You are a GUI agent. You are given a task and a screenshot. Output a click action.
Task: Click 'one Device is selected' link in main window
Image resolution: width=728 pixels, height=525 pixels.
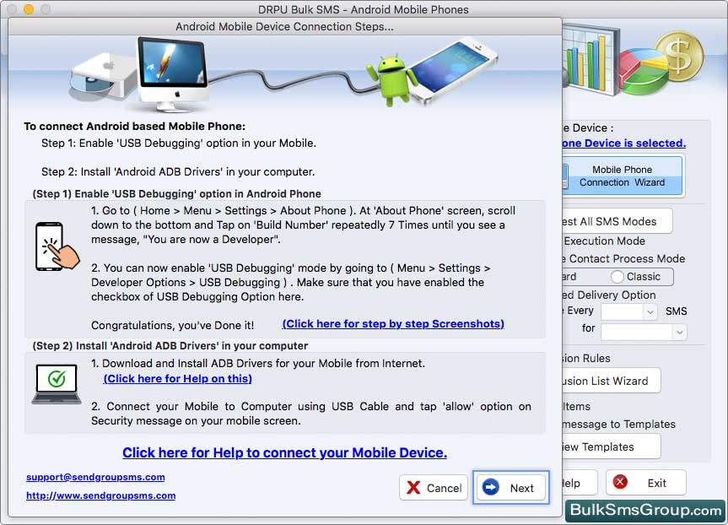tap(623, 143)
